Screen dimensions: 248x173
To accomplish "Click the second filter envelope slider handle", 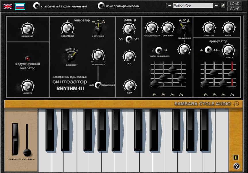I will 163,78.
